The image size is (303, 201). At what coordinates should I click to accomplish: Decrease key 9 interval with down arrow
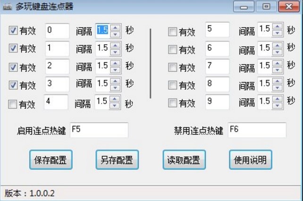(x=278, y=106)
